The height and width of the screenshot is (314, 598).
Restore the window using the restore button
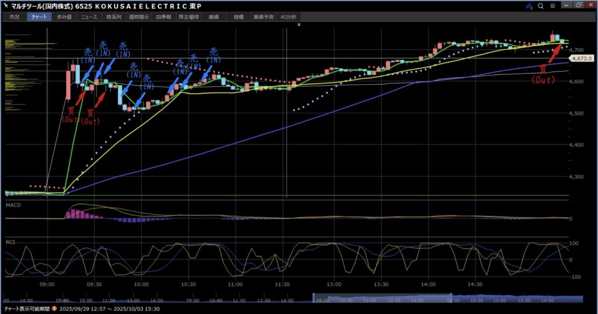pyautogui.click(x=579, y=6)
